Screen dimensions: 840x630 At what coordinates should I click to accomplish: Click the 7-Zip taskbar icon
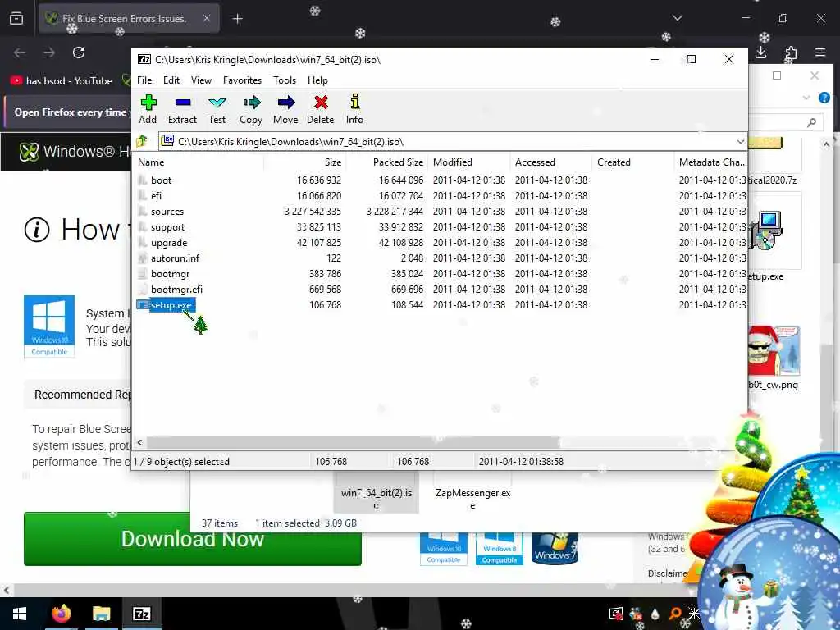click(141, 614)
